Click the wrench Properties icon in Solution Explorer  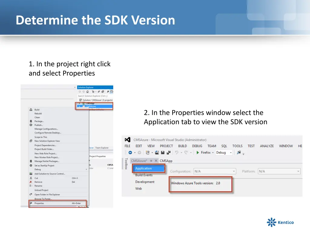pyautogui.click(x=108, y=92)
